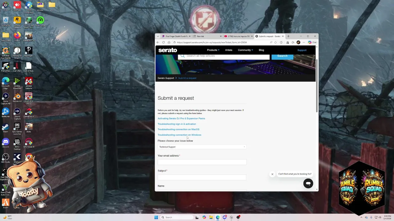Select the OBS Studio desktop icon
394x221 pixels.
(6, 158)
